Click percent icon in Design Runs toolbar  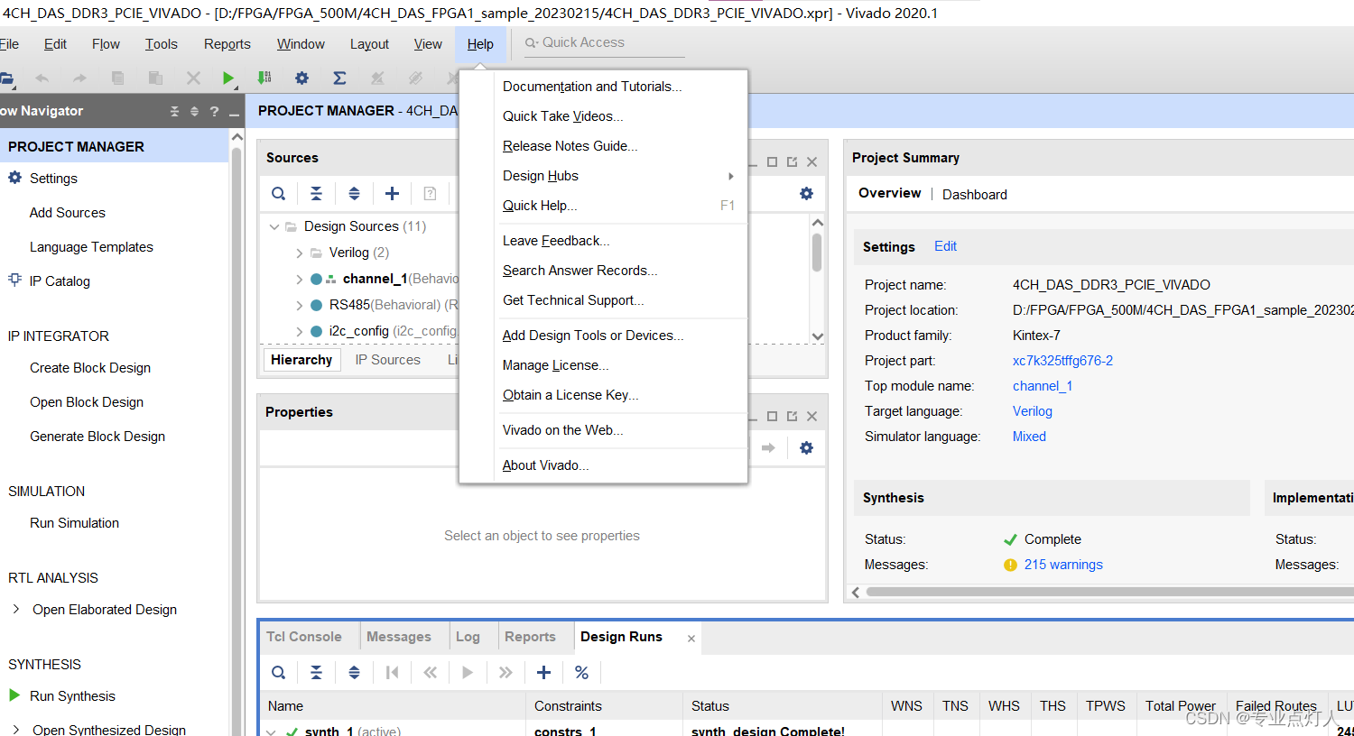tap(581, 672)
